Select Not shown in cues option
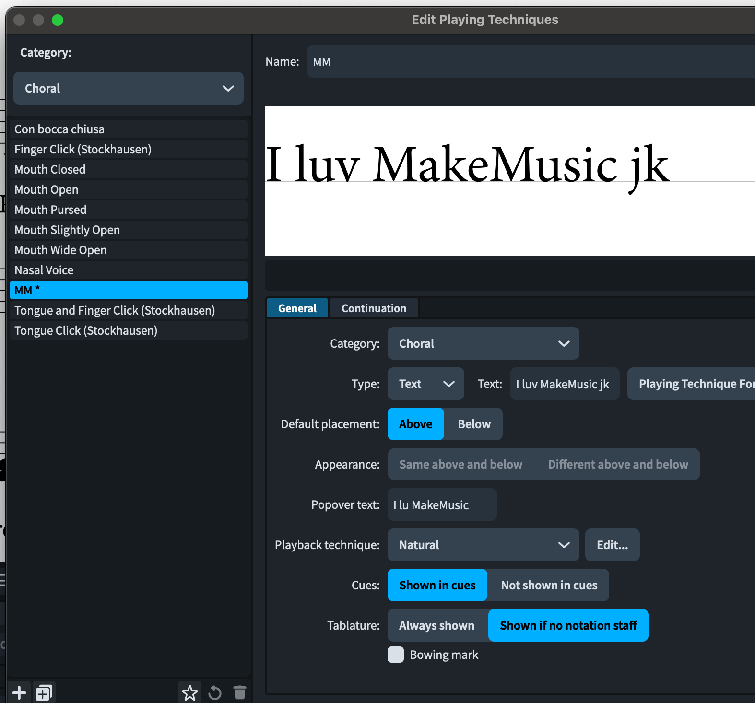Image resolution: width=755 pixels, height=703 pixels. coord(549,585)
